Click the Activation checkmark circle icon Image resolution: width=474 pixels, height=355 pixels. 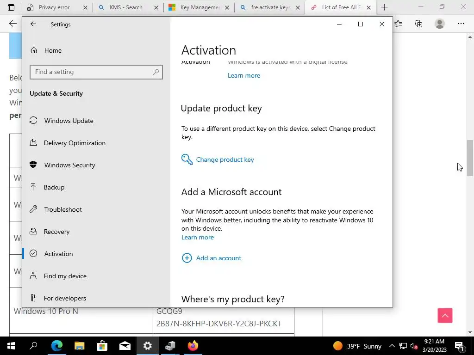click(33, 254)
